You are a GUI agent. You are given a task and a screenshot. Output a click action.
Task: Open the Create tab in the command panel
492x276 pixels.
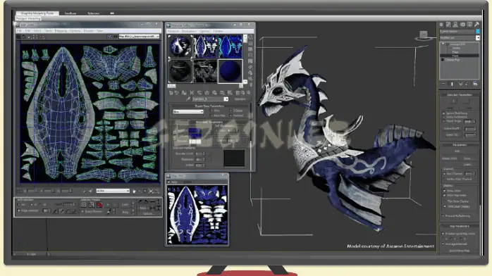pos(441,25)
